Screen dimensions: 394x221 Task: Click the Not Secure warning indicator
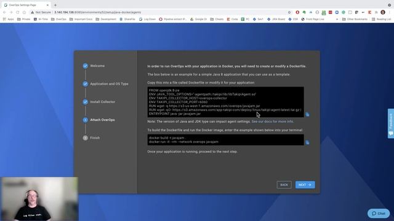click(41, 12)
